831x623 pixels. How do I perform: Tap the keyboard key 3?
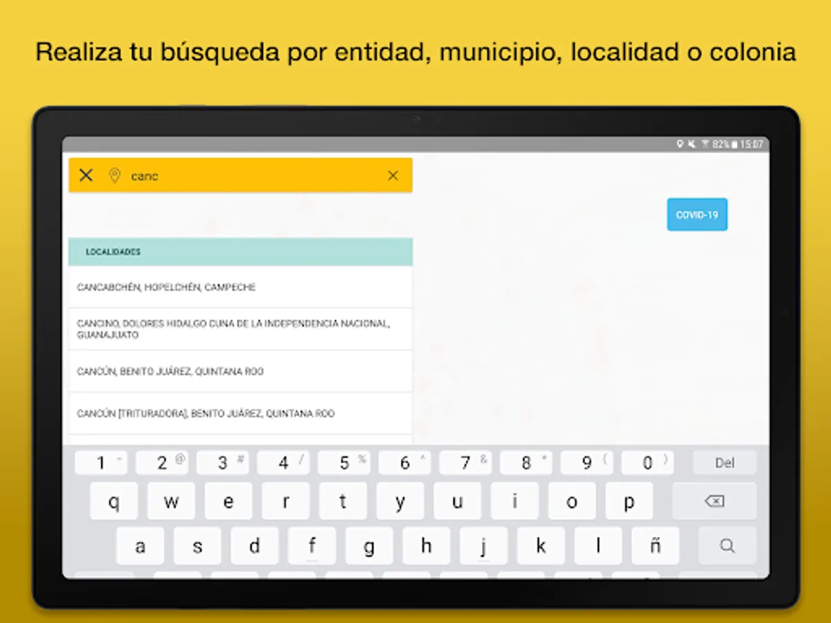tap(223, 463)
